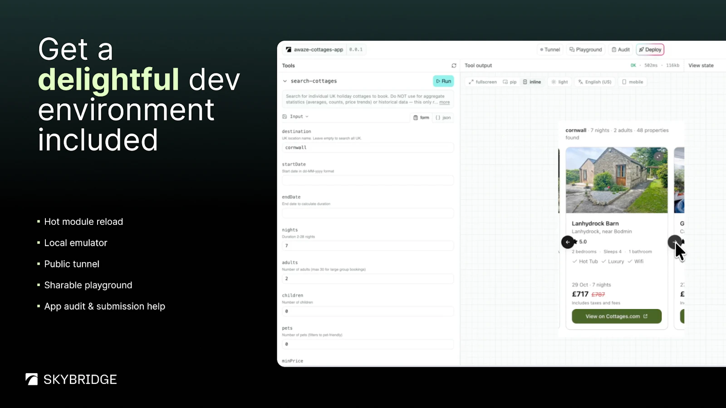The image size is (726, 408).
Task: Click View on Cottages.com button
Action: coord(617,316)
